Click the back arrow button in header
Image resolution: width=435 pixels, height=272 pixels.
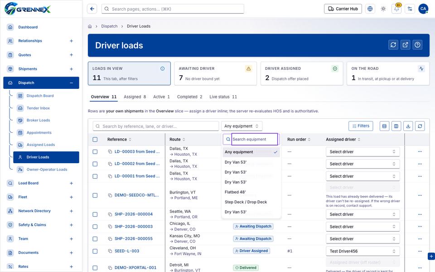(x=92, y=9)
